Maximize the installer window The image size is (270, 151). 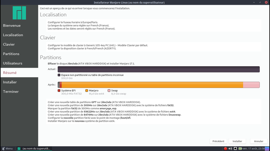[260, 3]
